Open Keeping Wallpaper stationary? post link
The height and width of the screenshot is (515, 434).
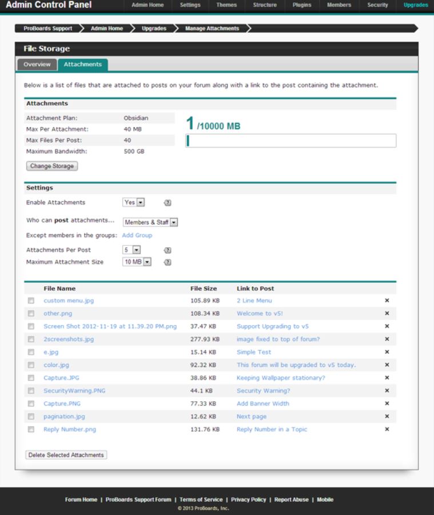281,378
